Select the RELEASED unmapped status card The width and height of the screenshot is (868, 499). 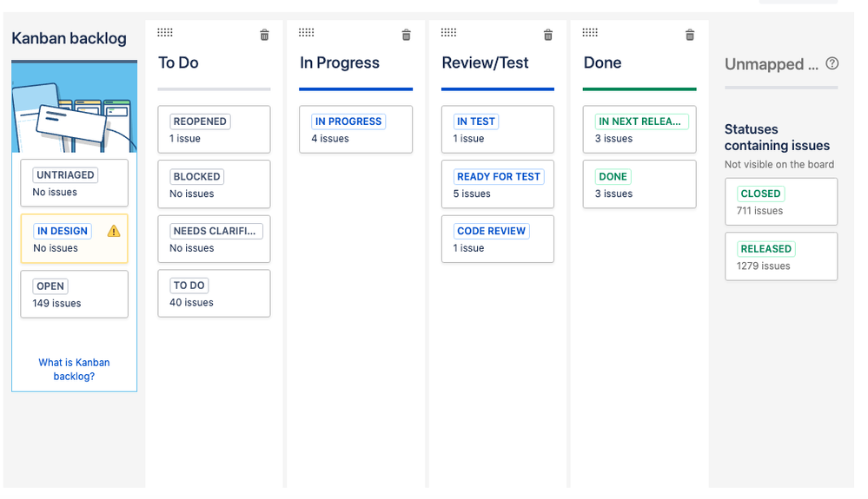coord(781,256)
